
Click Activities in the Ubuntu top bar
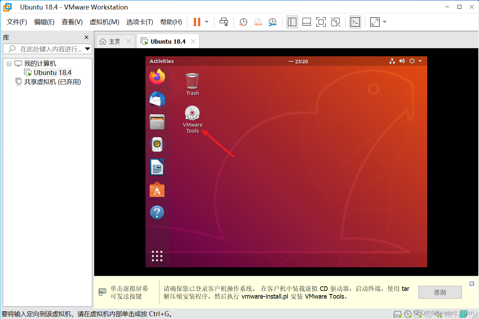162,61
